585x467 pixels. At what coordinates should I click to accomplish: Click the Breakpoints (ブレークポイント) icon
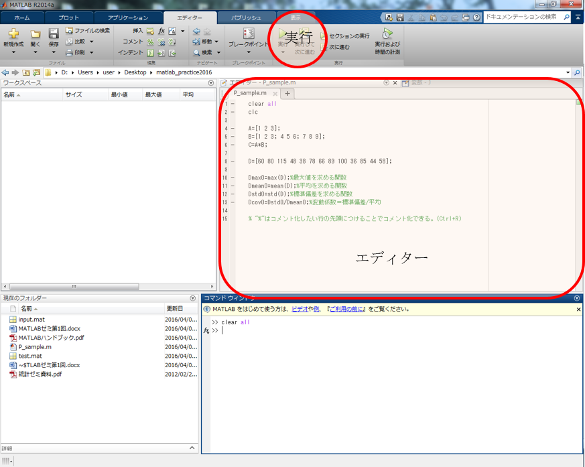(x=249, y=34)
